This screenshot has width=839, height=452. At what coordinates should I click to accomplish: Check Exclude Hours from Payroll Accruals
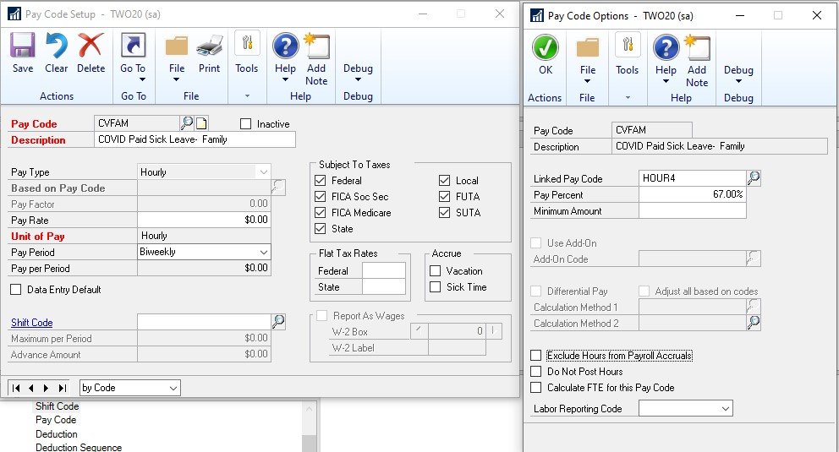click(535, 356)
